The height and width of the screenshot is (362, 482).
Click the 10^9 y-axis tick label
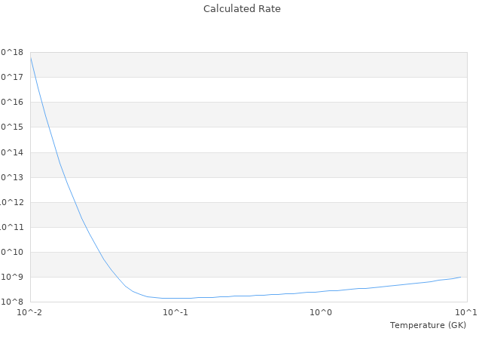pos(12,277)
